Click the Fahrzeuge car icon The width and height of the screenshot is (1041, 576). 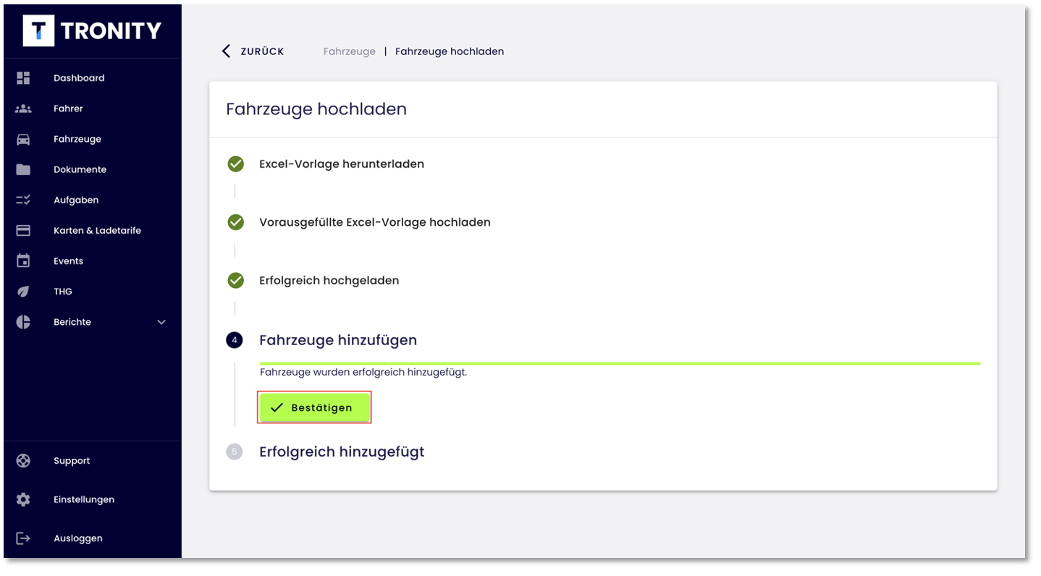coord(23,139)
